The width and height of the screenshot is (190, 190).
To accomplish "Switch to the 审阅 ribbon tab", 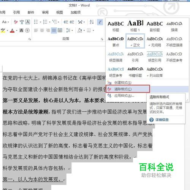I will (x=45, y=12).
